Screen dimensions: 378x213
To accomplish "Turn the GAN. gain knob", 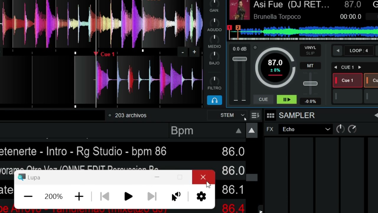I will 214,4.
